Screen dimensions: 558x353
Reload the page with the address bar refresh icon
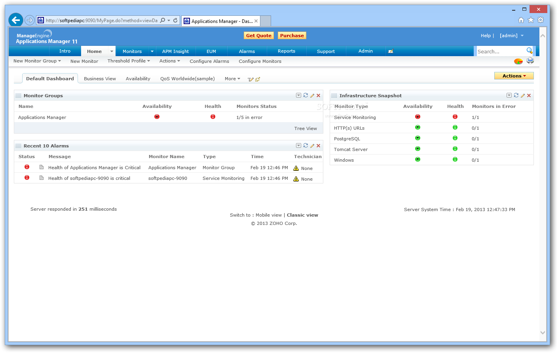point(175,20)
